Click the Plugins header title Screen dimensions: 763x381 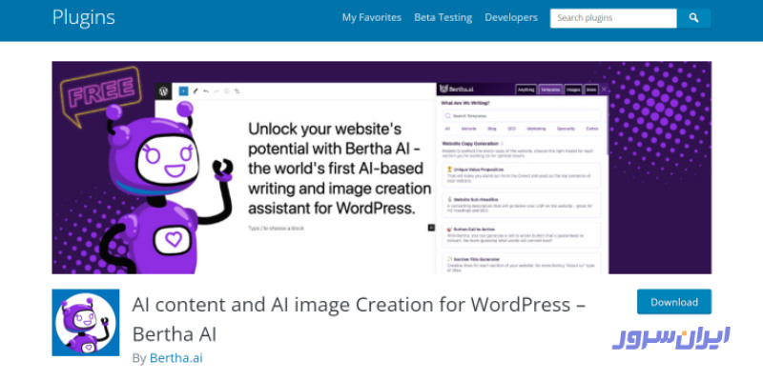[84, 17]
